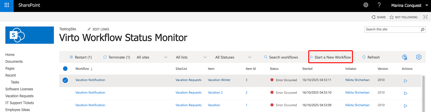The image size is (431, 112).
Task: Open the statistics chart icon
Action: [404, 57]
